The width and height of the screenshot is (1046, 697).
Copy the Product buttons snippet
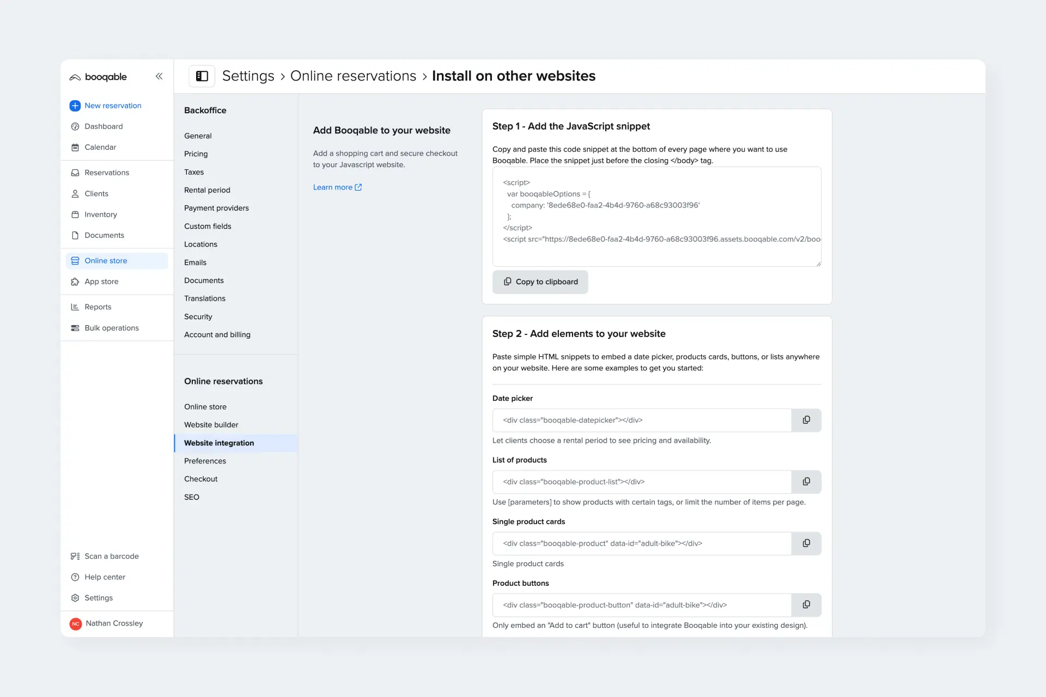[x=806, y=605]
